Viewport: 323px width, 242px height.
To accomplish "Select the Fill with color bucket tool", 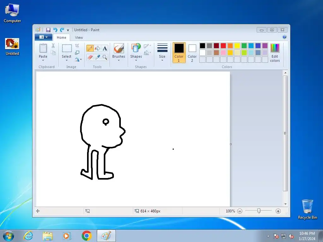I will click(x=97, y=48).
